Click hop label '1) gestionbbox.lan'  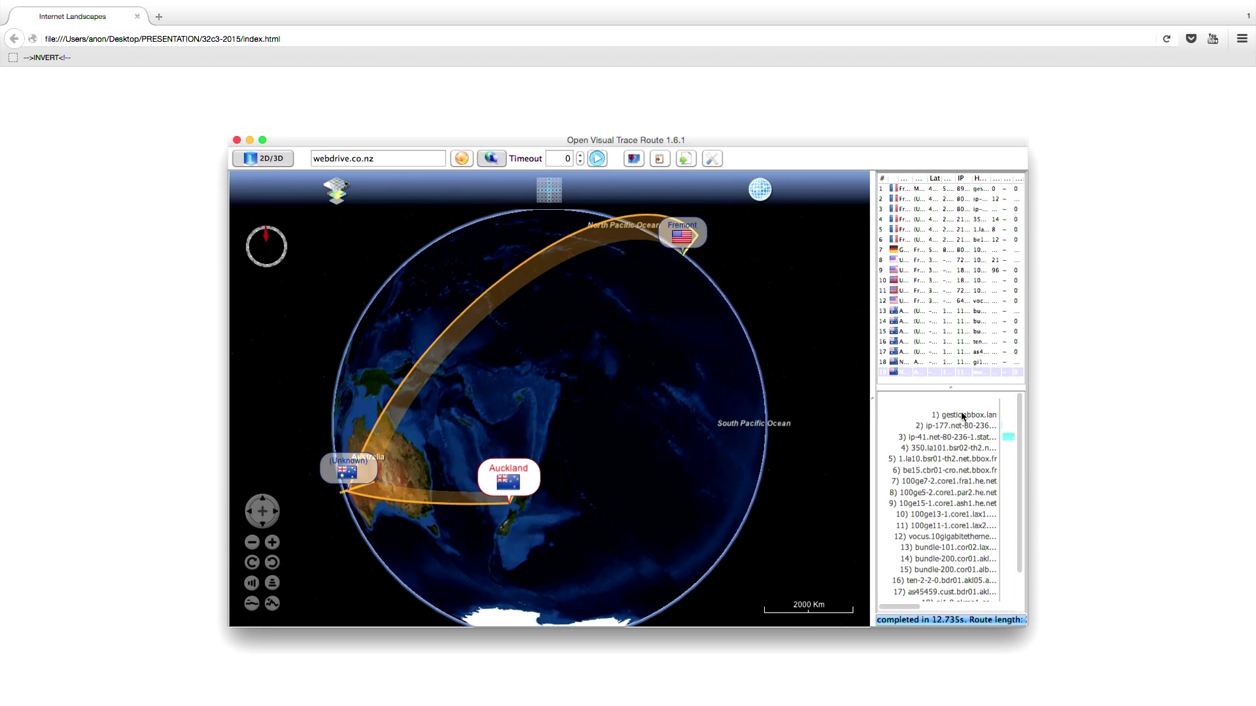click(964, 414)
